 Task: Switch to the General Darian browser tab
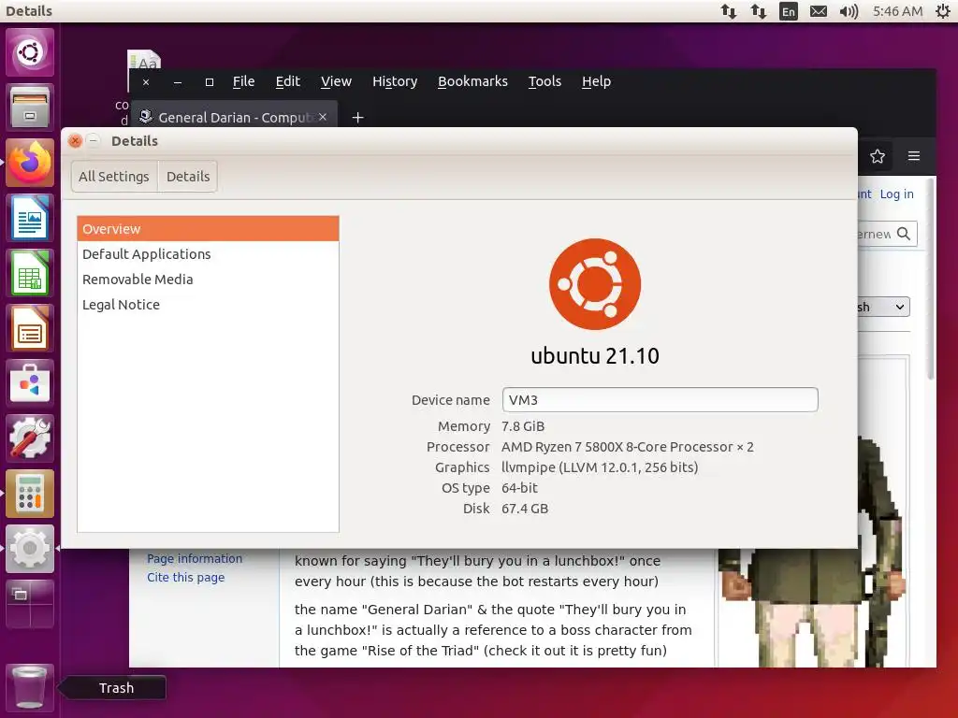(x=234, y=117)
